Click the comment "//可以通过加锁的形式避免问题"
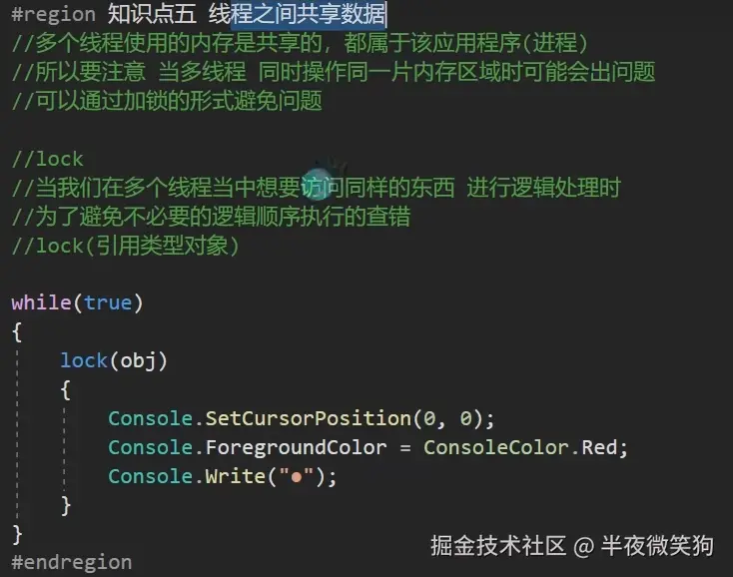Image resolution: width=733 pixels, height=577 pixels. pos(167,101)
